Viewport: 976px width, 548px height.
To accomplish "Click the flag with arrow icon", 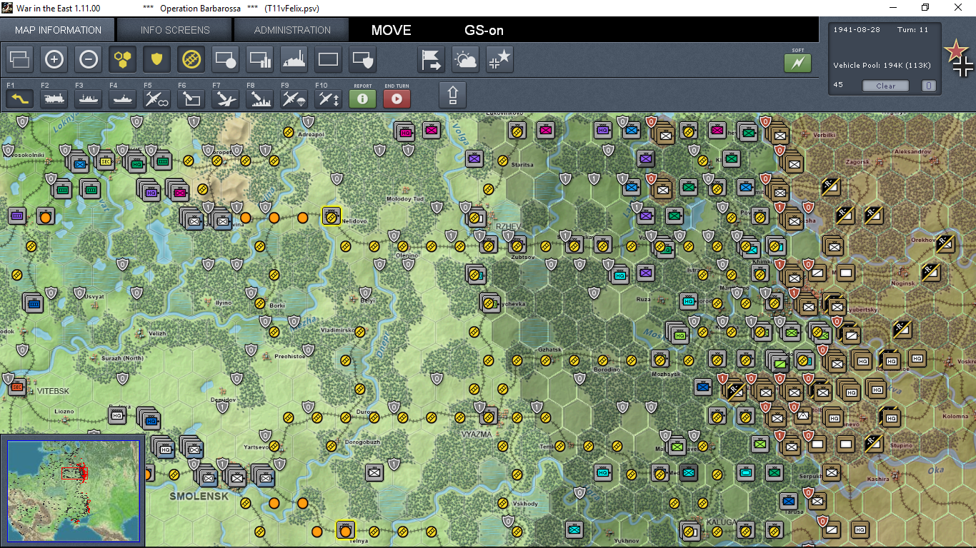I will 432,60.
